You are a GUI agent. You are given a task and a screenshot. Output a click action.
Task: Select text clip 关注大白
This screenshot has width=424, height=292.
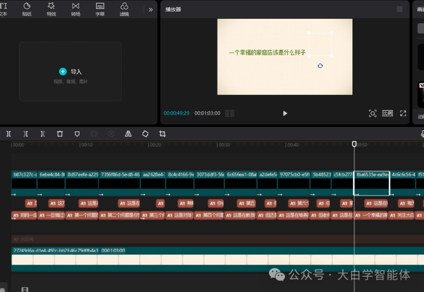[402, 215]
